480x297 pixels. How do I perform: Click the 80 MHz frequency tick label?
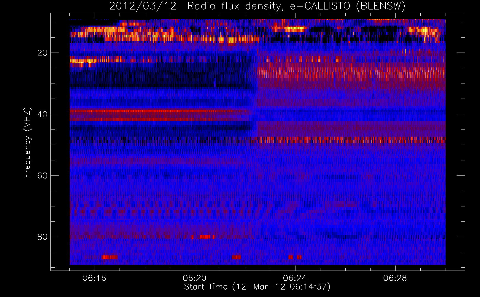click(42, 237)
